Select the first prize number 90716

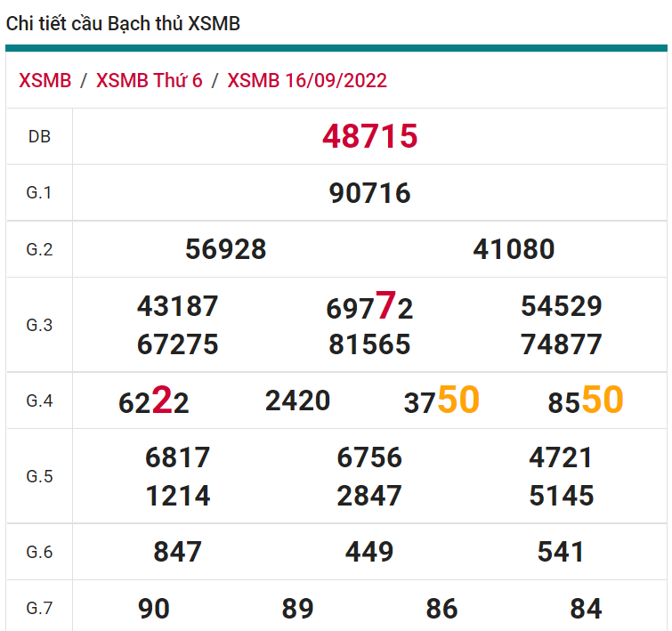pyautogui.click(x=369, y=193)
